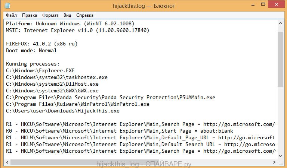Click the FIREFOX: 41.0.2 line
Screen dimensions: 287x168
pyautogui.click(x=42, y=44)
